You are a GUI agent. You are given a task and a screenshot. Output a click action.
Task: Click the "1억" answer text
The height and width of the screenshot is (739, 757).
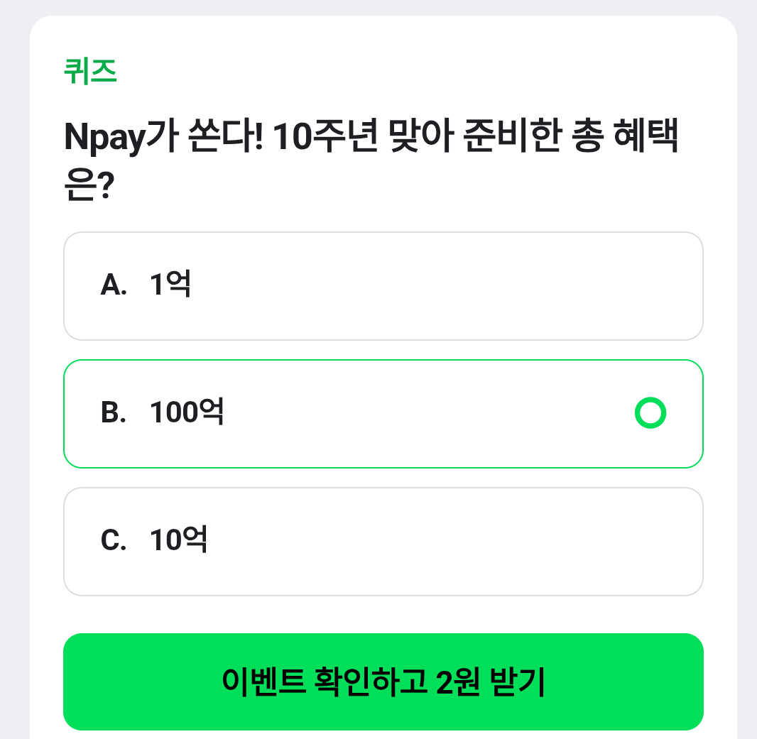tap(170, 285)
